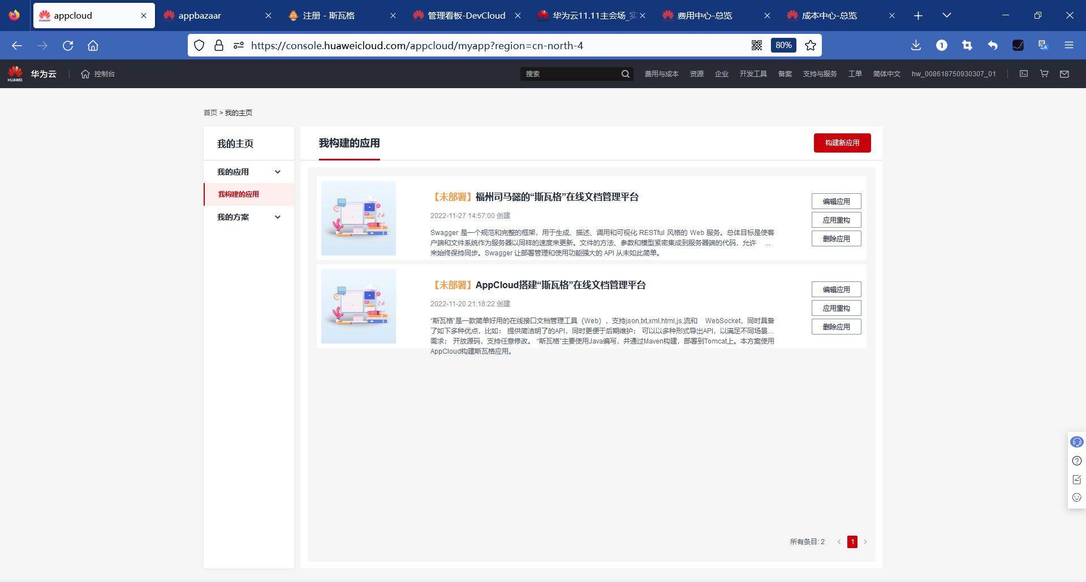Image resolution: width=1086 pixels, height=582 pixels.
Task: Select 我构建的应用 in the sidebar
Action: [x=249, y=194]
